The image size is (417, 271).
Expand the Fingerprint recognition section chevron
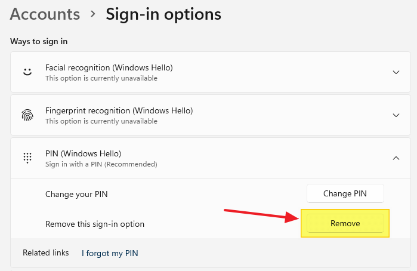point(396,115)
